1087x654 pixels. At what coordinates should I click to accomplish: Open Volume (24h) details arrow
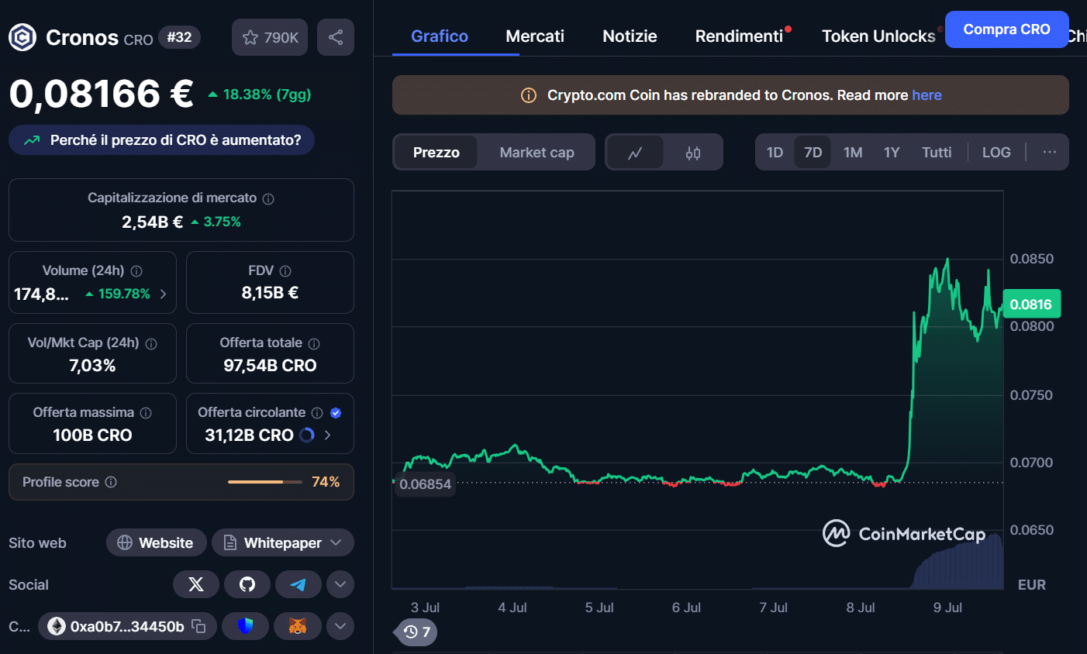pyautogui.click(x=163, y=294)
